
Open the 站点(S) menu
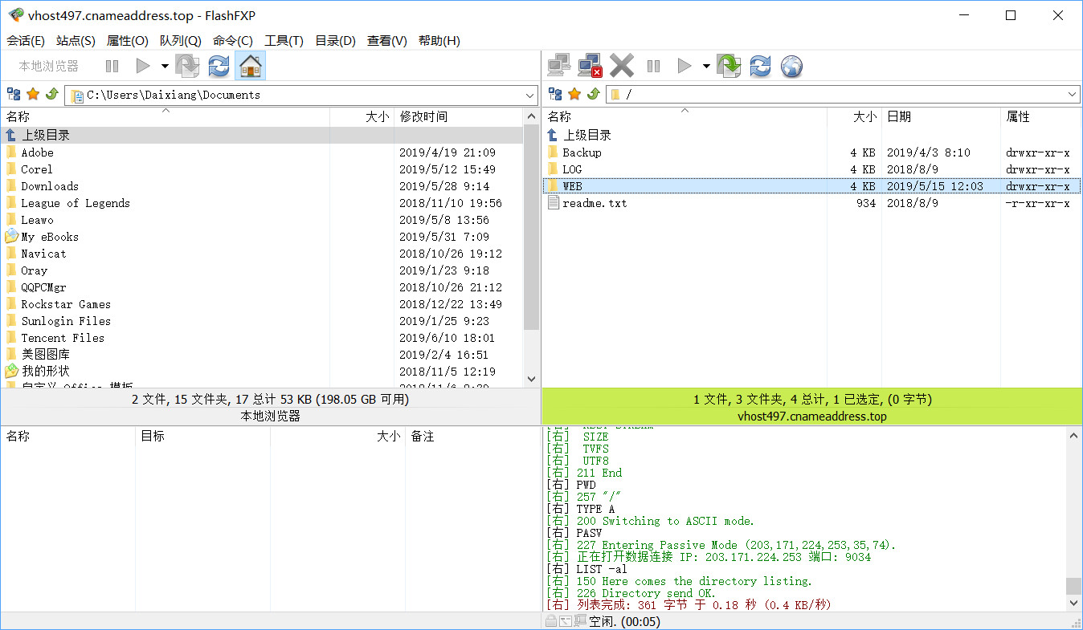(76, 41)
